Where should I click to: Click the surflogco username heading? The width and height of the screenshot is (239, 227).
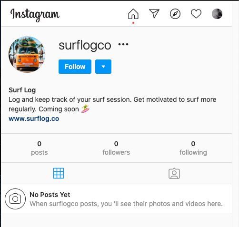(85, 46)
